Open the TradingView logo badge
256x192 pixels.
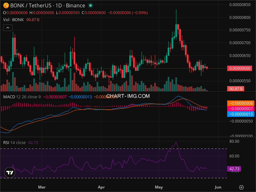tap(10, 172)
